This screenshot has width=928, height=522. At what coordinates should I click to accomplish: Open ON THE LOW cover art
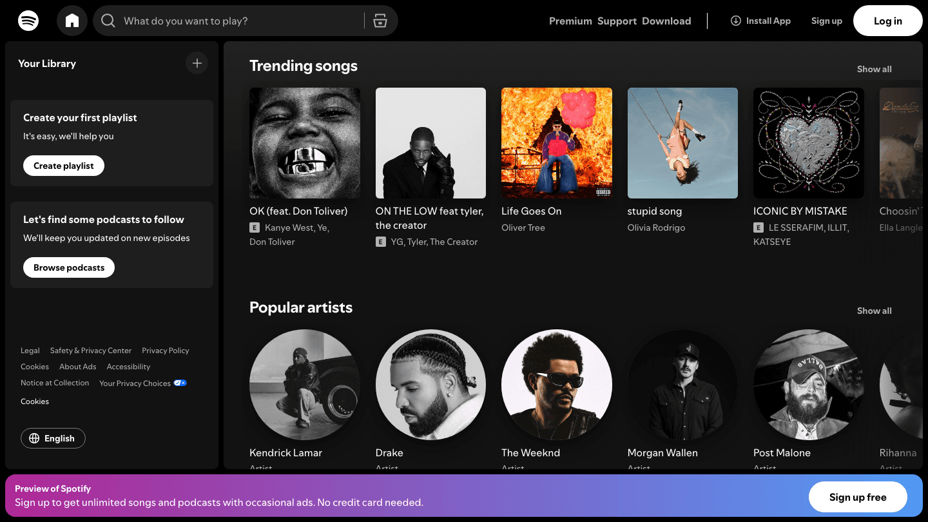[431, 143]
